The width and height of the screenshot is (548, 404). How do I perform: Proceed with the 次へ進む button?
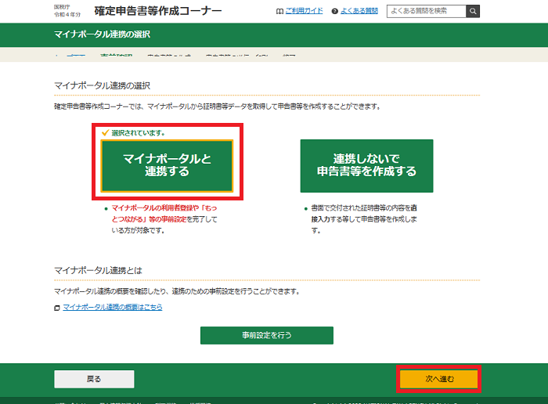[x=438, y=379]
